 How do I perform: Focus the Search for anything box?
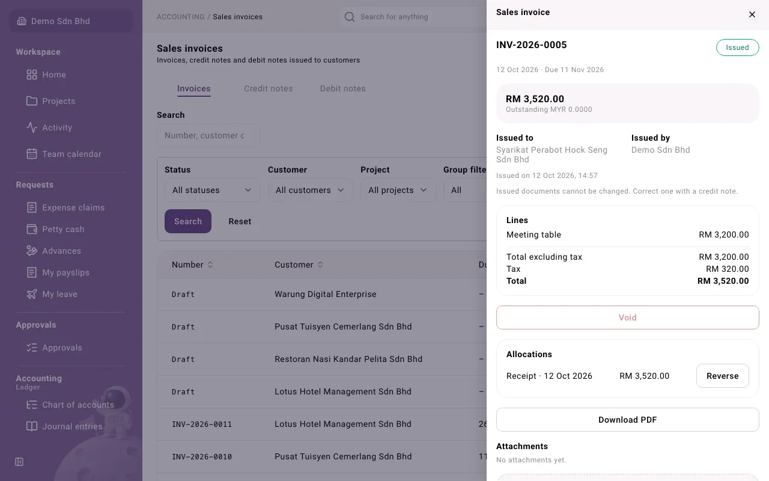tap(415, 17)
